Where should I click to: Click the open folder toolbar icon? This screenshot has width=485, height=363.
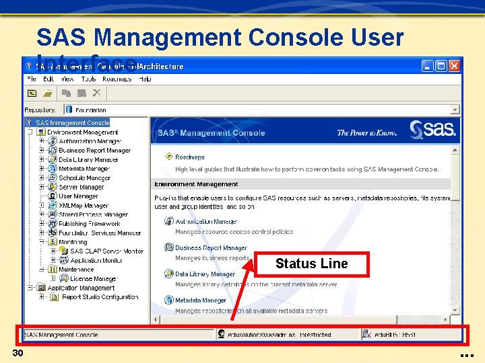[47, 93]
